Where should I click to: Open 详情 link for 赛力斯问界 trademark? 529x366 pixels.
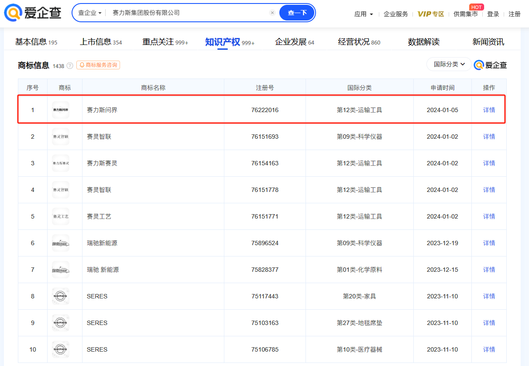tap(489, 110)
